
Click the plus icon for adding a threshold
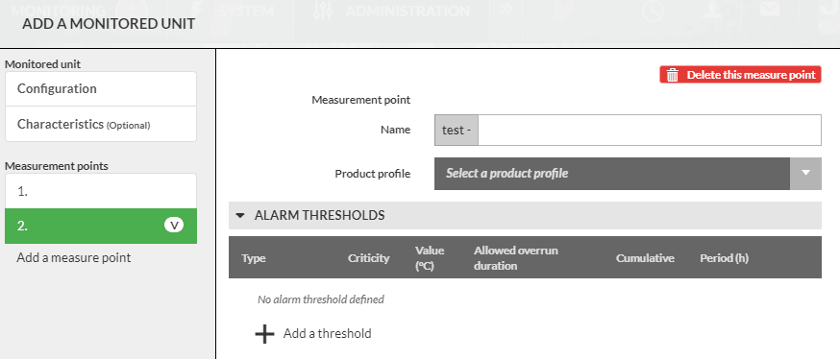click(264, 333)
